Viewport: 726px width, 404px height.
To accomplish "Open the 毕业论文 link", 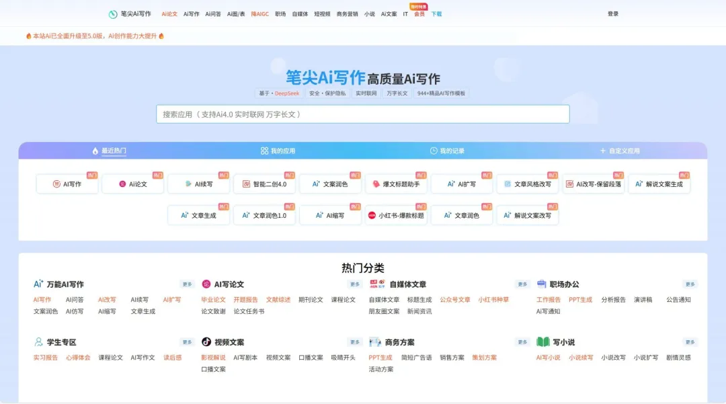I will click(x=213, y=300).
